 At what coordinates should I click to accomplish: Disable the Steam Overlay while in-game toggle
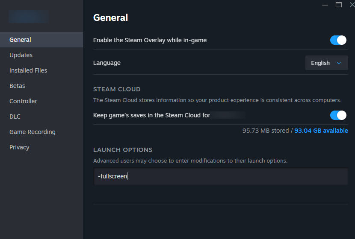tap(338, 40)
